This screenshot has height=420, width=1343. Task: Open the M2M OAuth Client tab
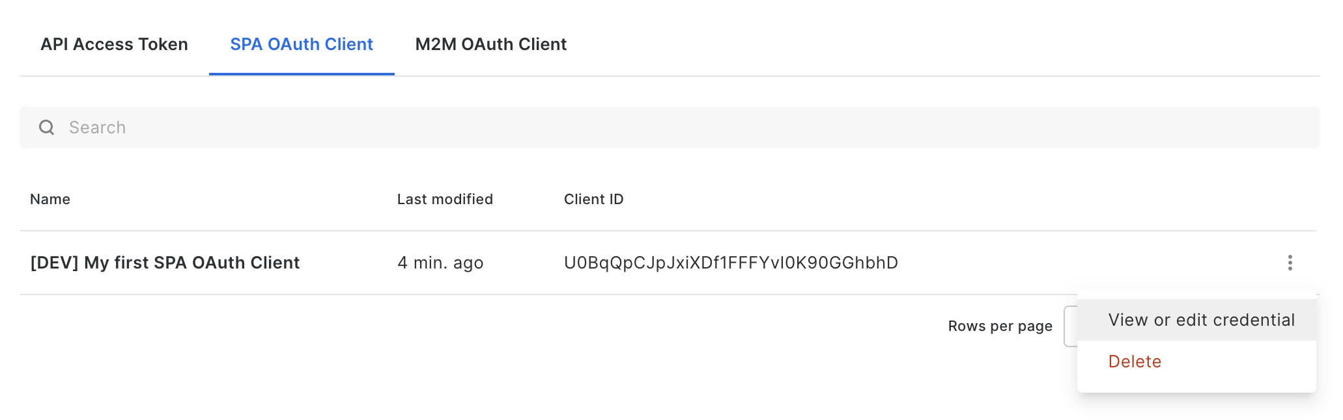tap(491, 44)
